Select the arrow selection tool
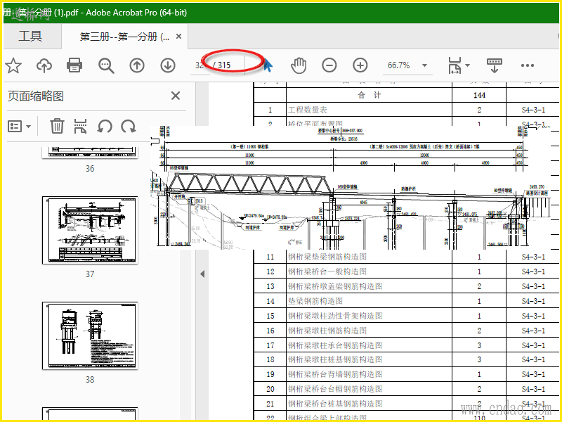 [268, 65]
